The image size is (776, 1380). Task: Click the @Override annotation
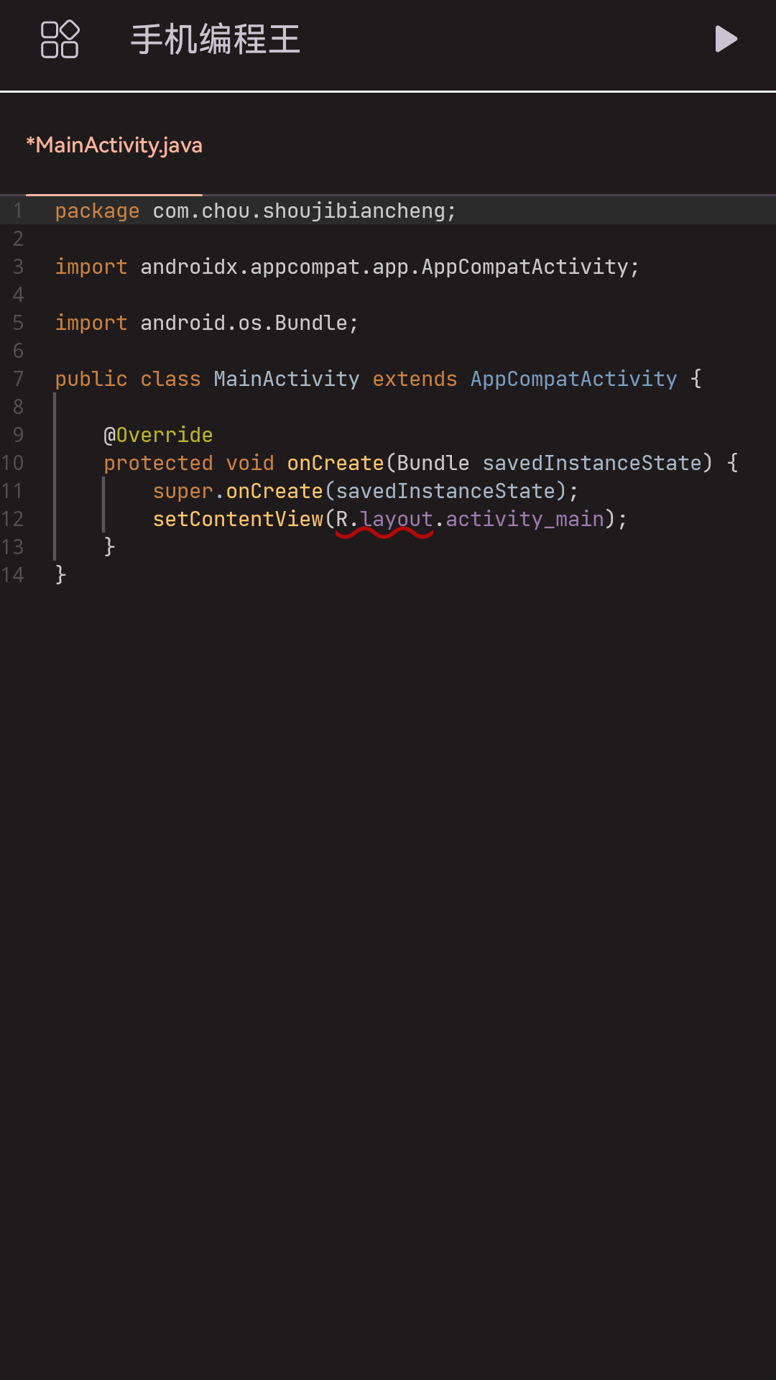pyautogui.click(x=158, y=435)
